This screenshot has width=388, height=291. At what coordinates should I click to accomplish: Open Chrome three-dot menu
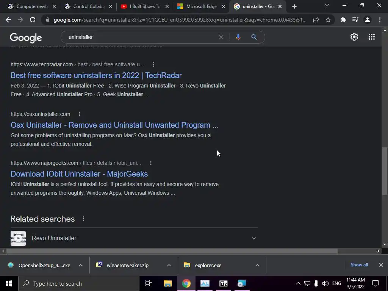pyautogui.click(x=380, y=20)
